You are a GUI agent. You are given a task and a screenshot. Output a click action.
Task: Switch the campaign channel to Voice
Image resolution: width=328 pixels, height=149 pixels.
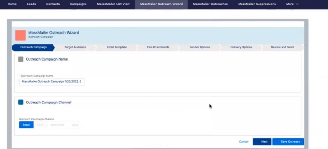point(75,125)
